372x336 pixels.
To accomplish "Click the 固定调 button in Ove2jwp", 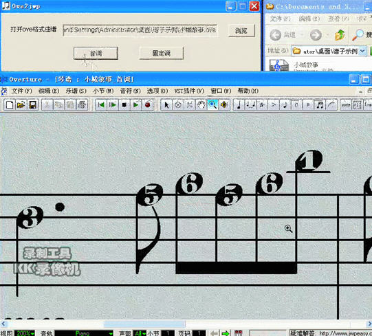I will point(162,53).
